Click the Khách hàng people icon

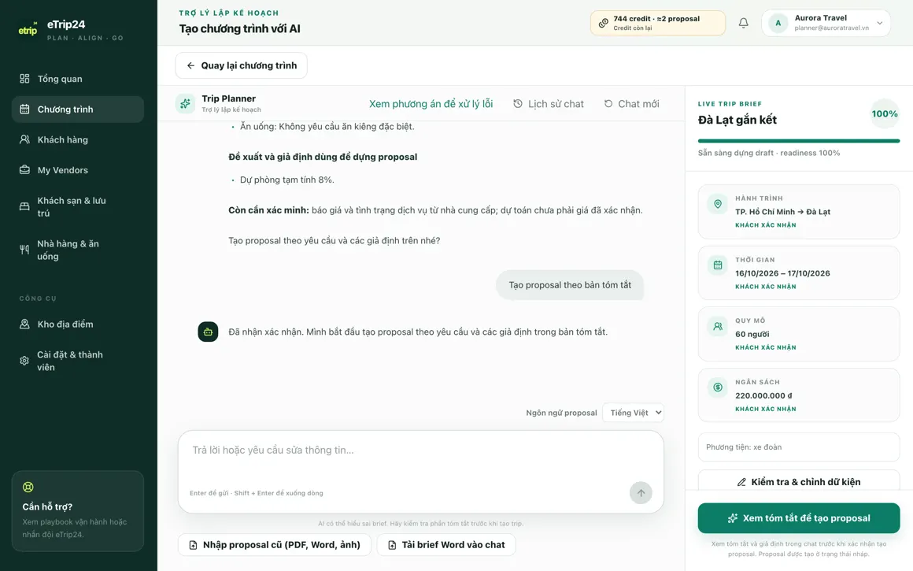24,139
